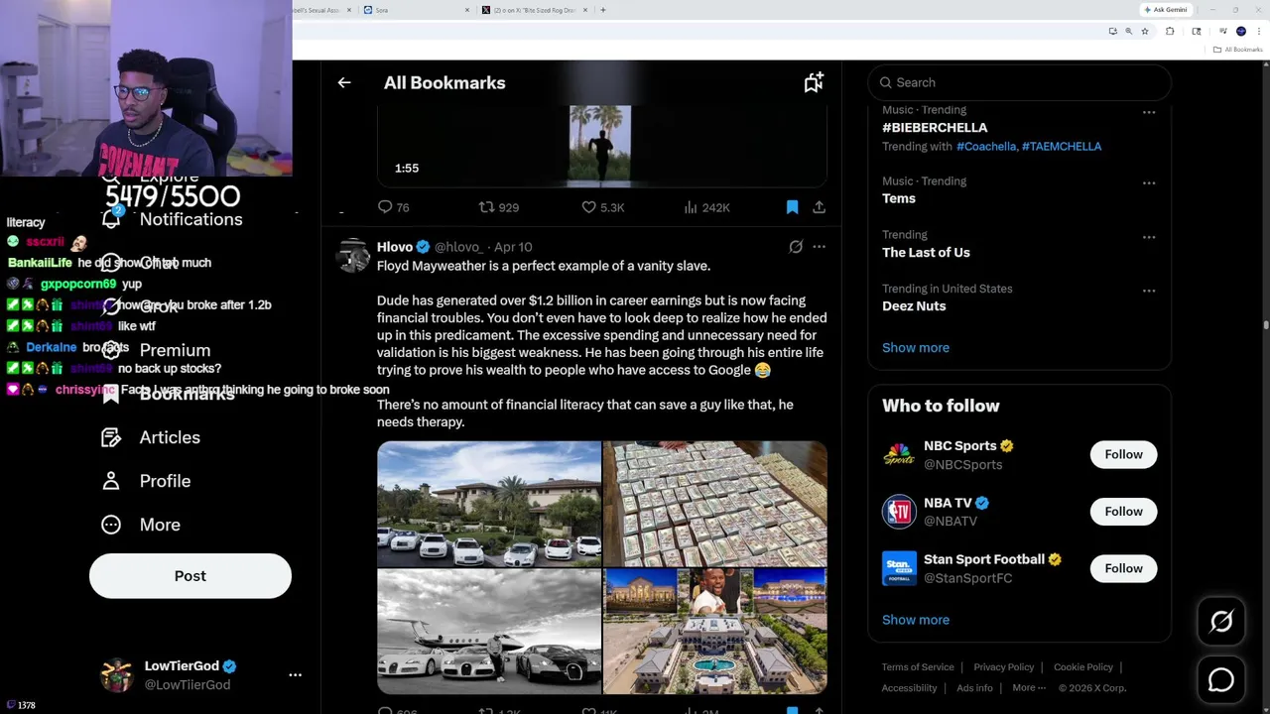Focus the X Search field

[x=1020, y=82]
